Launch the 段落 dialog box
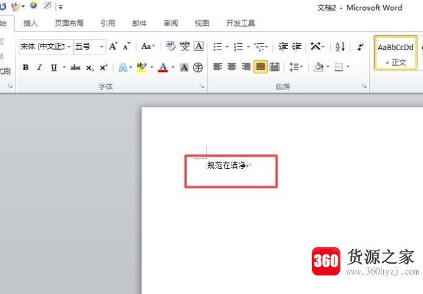Image resolution: width=423 pixels, height=294 pixels. [x=364, y=86]
